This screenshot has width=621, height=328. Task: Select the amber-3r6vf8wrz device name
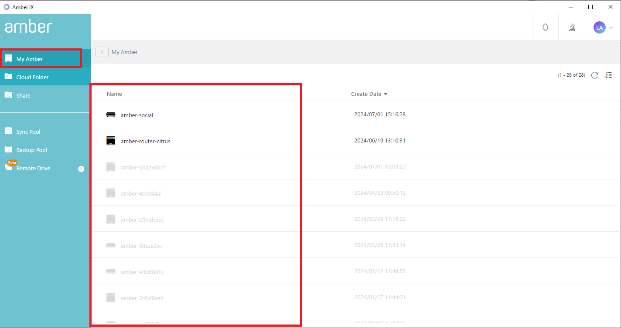142,298
